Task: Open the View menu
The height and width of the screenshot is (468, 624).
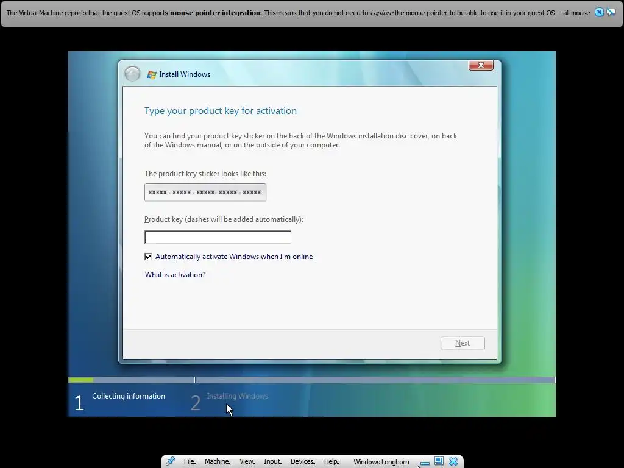Action: (247, 462)
